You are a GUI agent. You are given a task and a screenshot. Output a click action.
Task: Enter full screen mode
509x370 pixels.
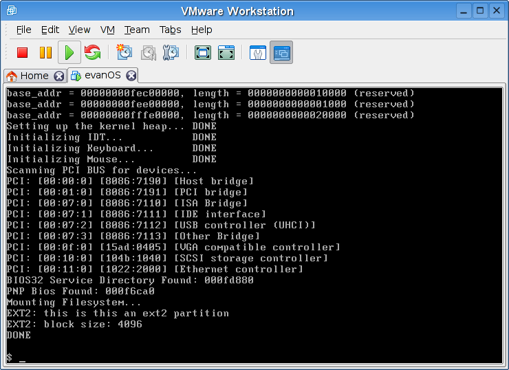(x=202, y=52)
